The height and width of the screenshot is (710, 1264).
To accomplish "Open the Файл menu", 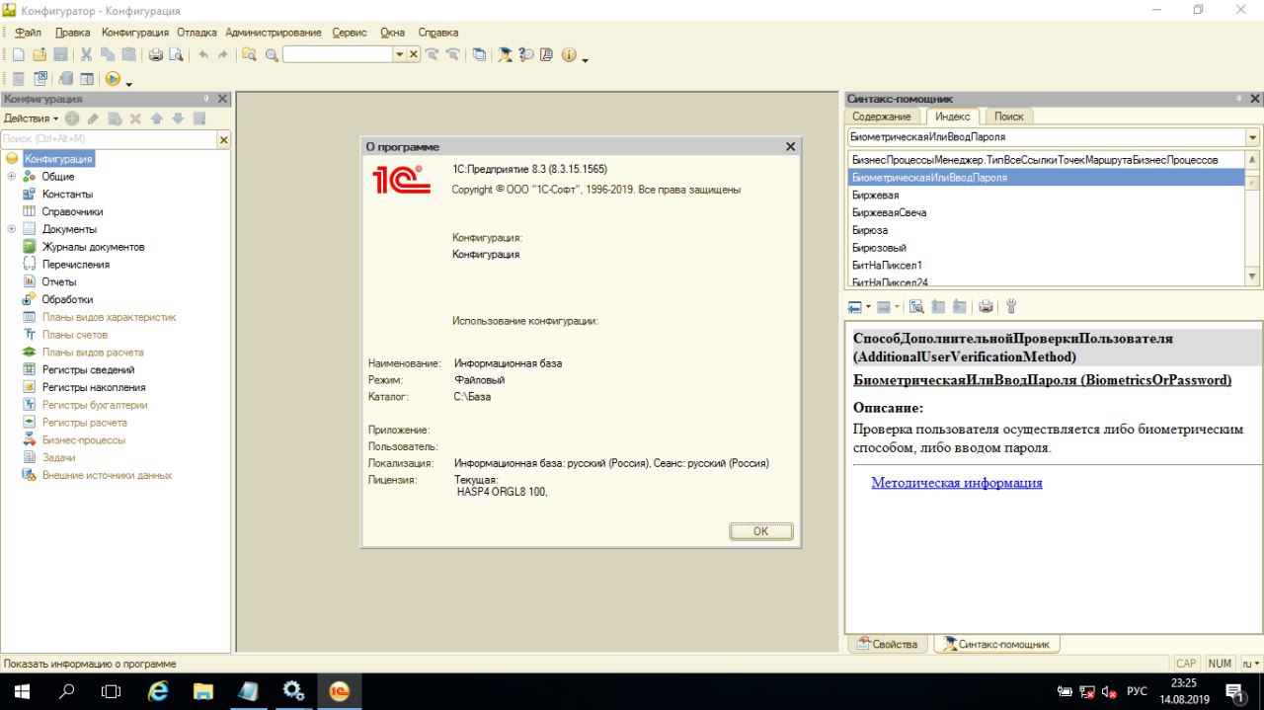I will pos(28,33).
